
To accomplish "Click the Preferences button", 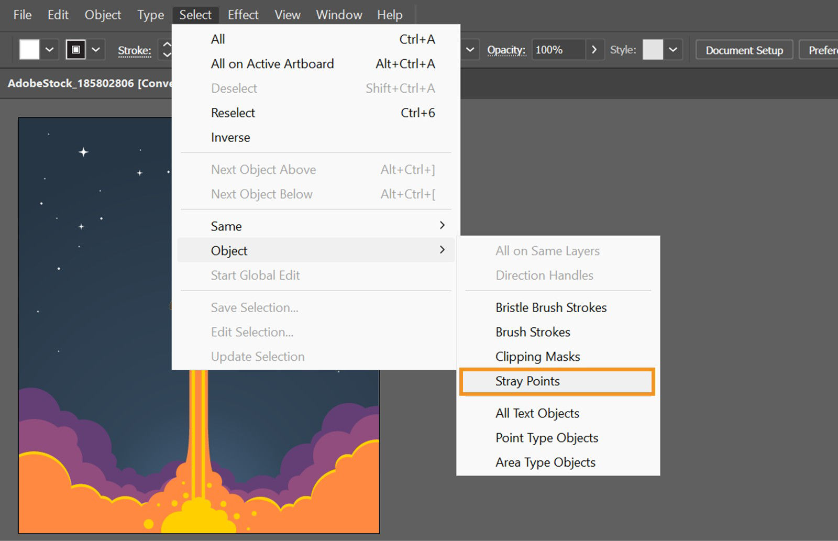I will click(x=823, y=50).
